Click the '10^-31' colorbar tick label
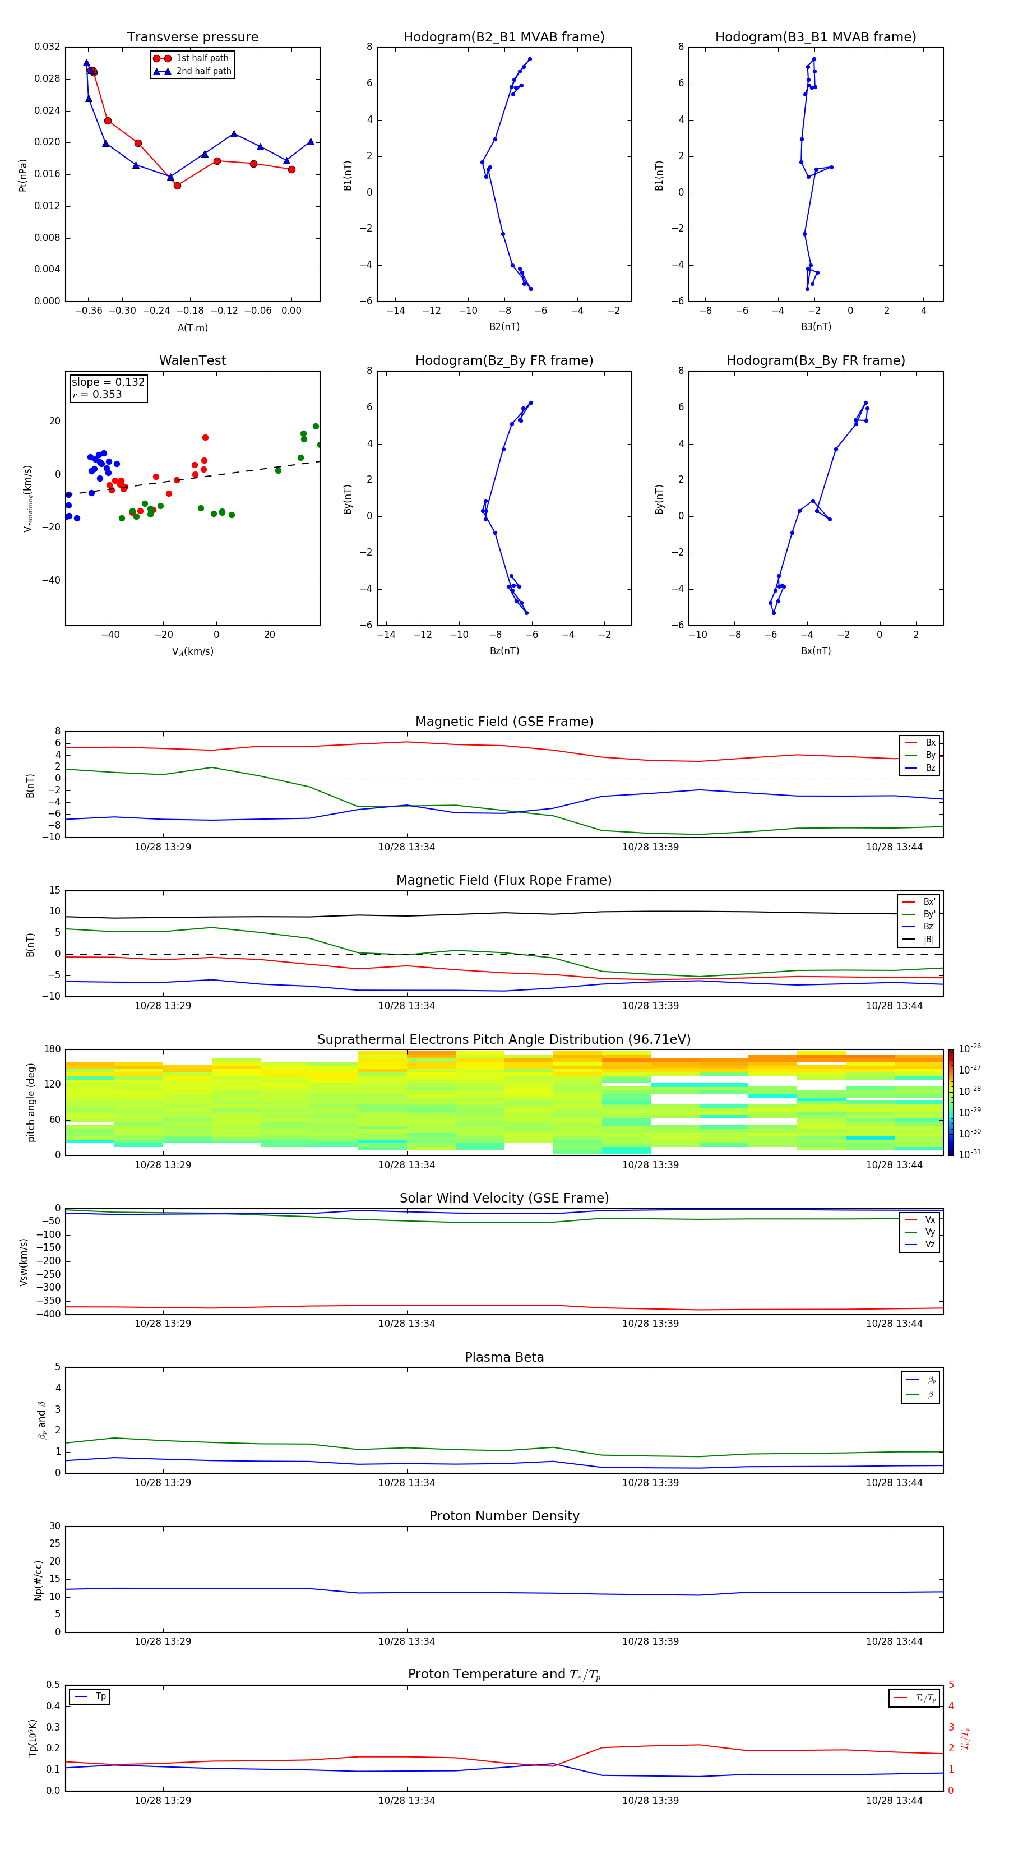 (970, 1154)
